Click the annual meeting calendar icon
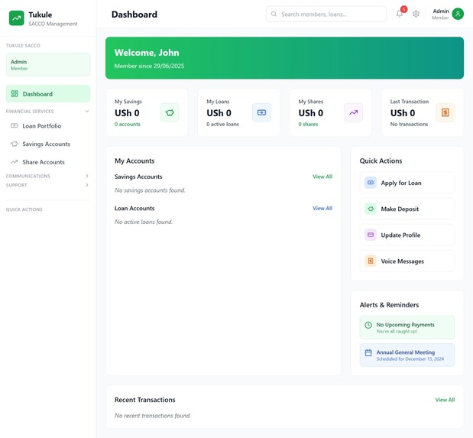 pyautogui.click(x=368, y=352)
